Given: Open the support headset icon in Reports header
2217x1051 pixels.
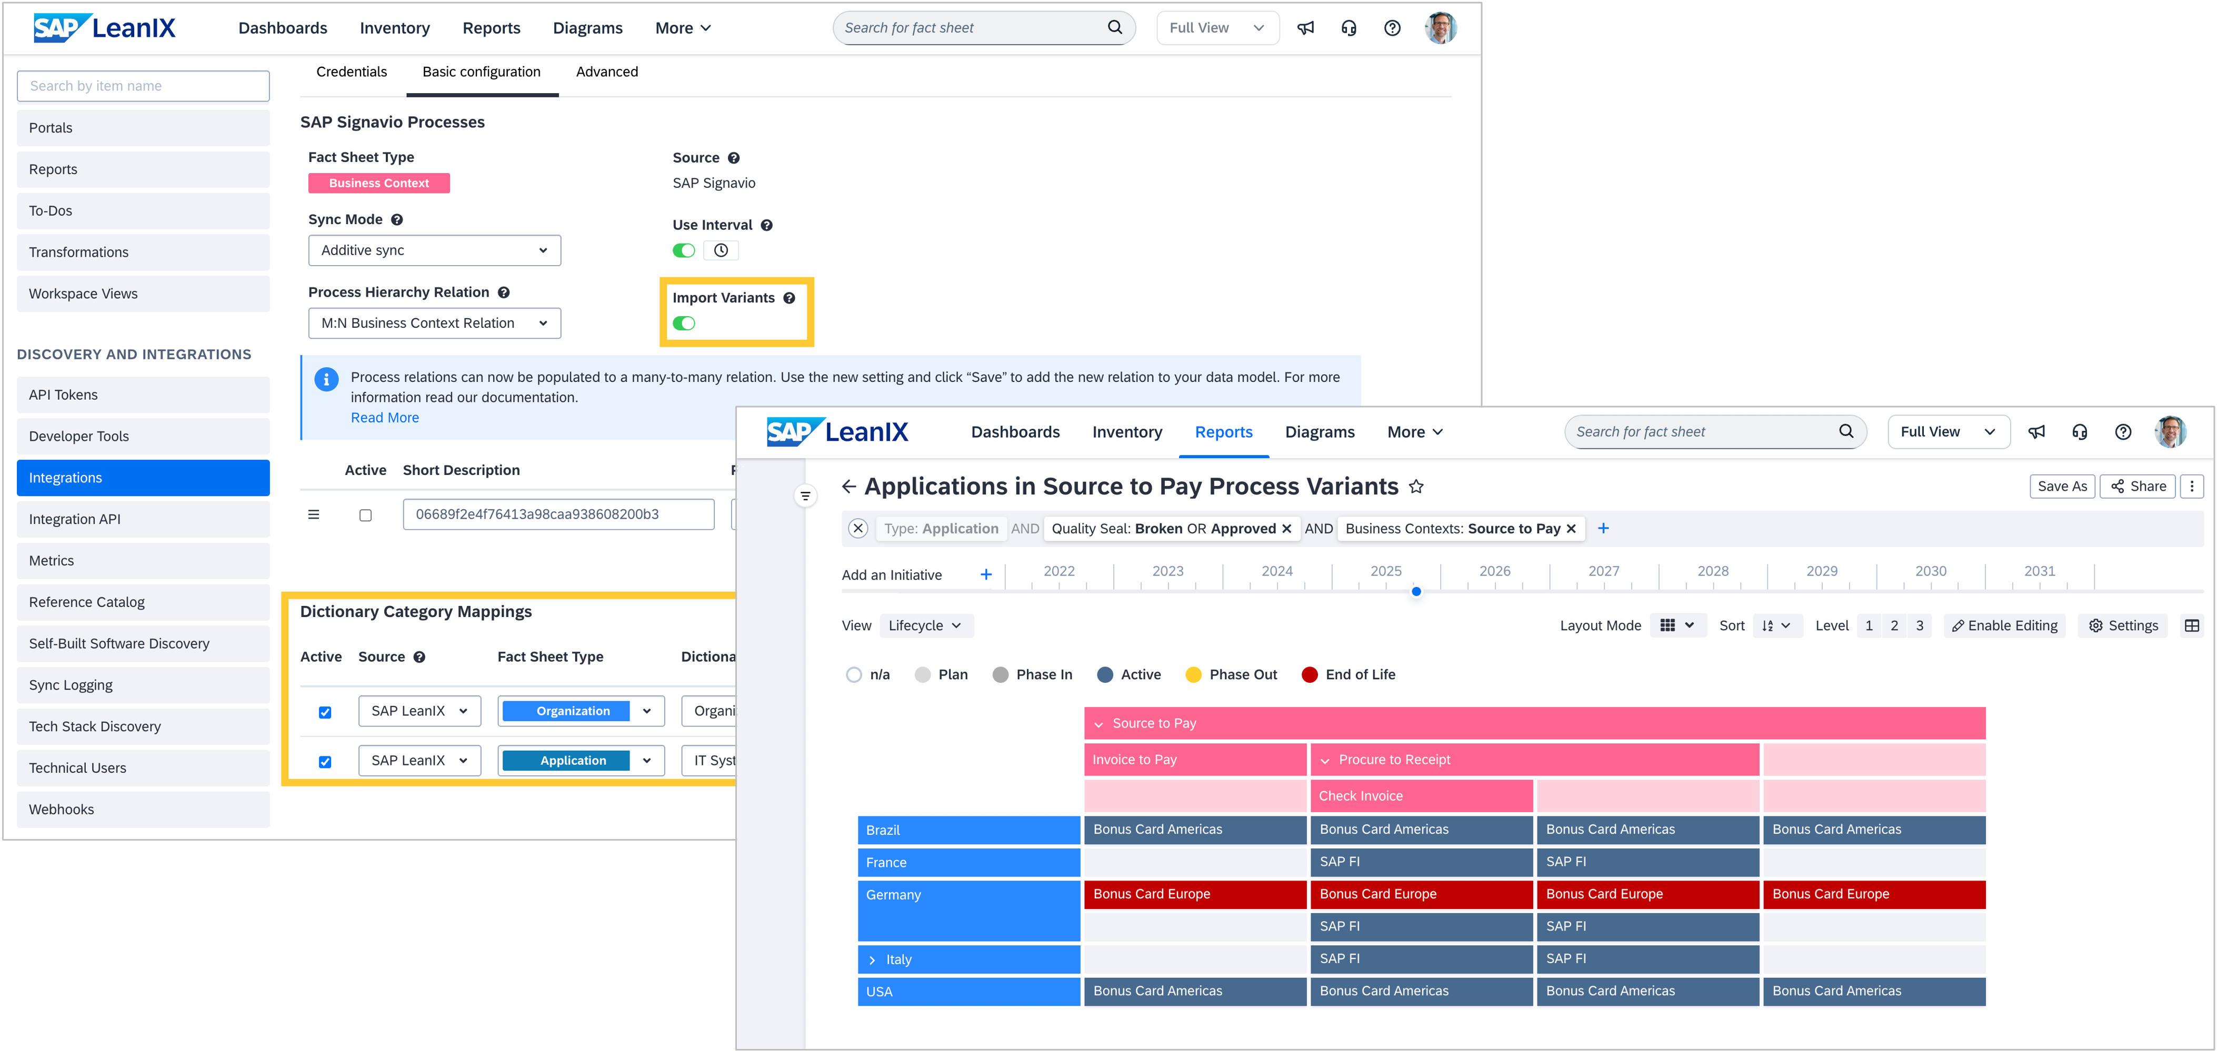Looking at the screenshot, I should 2079,432.
